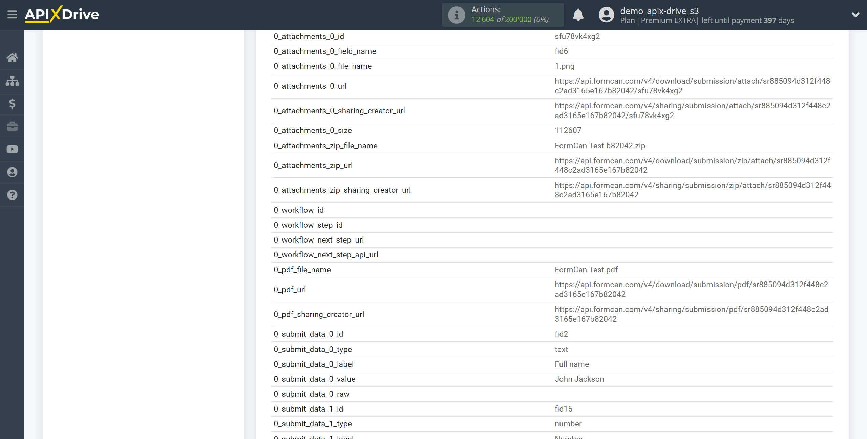Select 0_attachments_0_url label
The height and width of the screenshot is (439, 867).
310,86
